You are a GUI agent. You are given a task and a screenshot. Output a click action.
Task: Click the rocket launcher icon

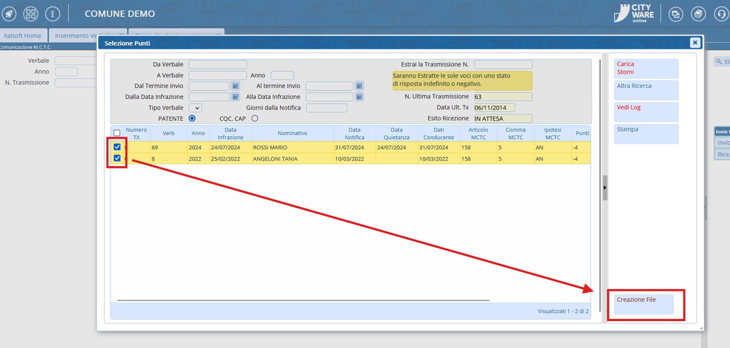click(x=9, y=14)
